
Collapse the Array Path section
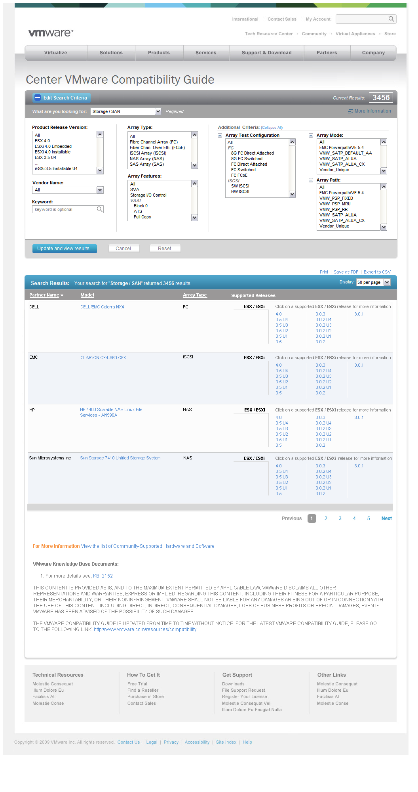[311, 180]
